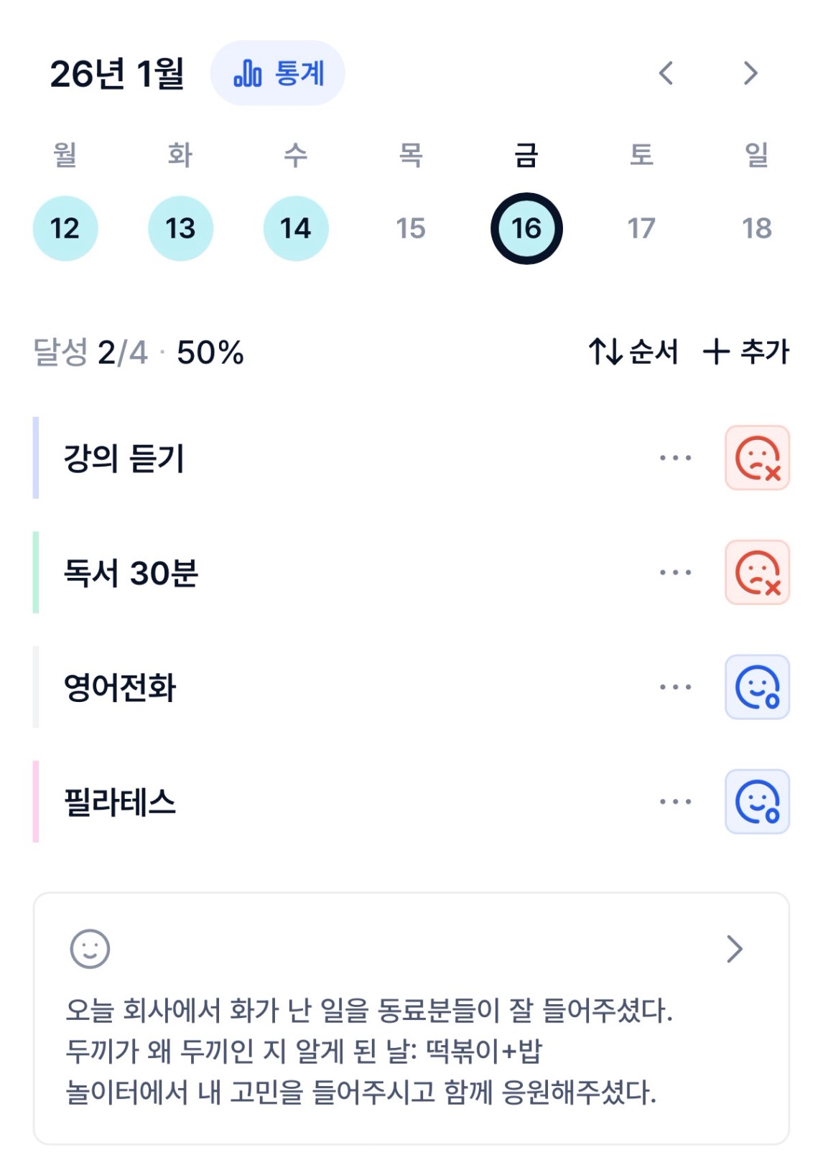Select Sunday the 18th
This screenshot has width=823, height=1170.
click(756, 228)
